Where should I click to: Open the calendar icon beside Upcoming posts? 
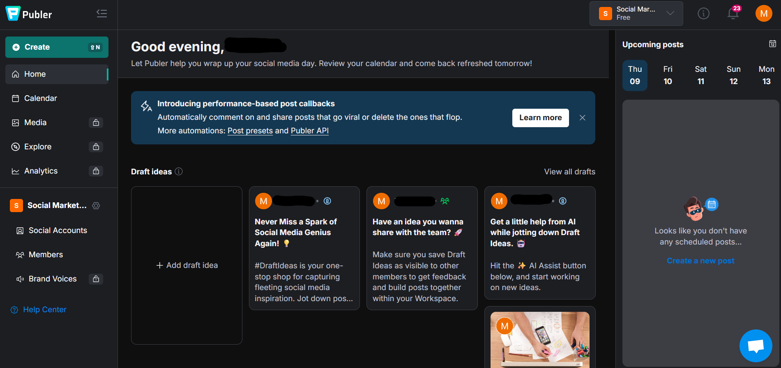(x=772, y=44)
